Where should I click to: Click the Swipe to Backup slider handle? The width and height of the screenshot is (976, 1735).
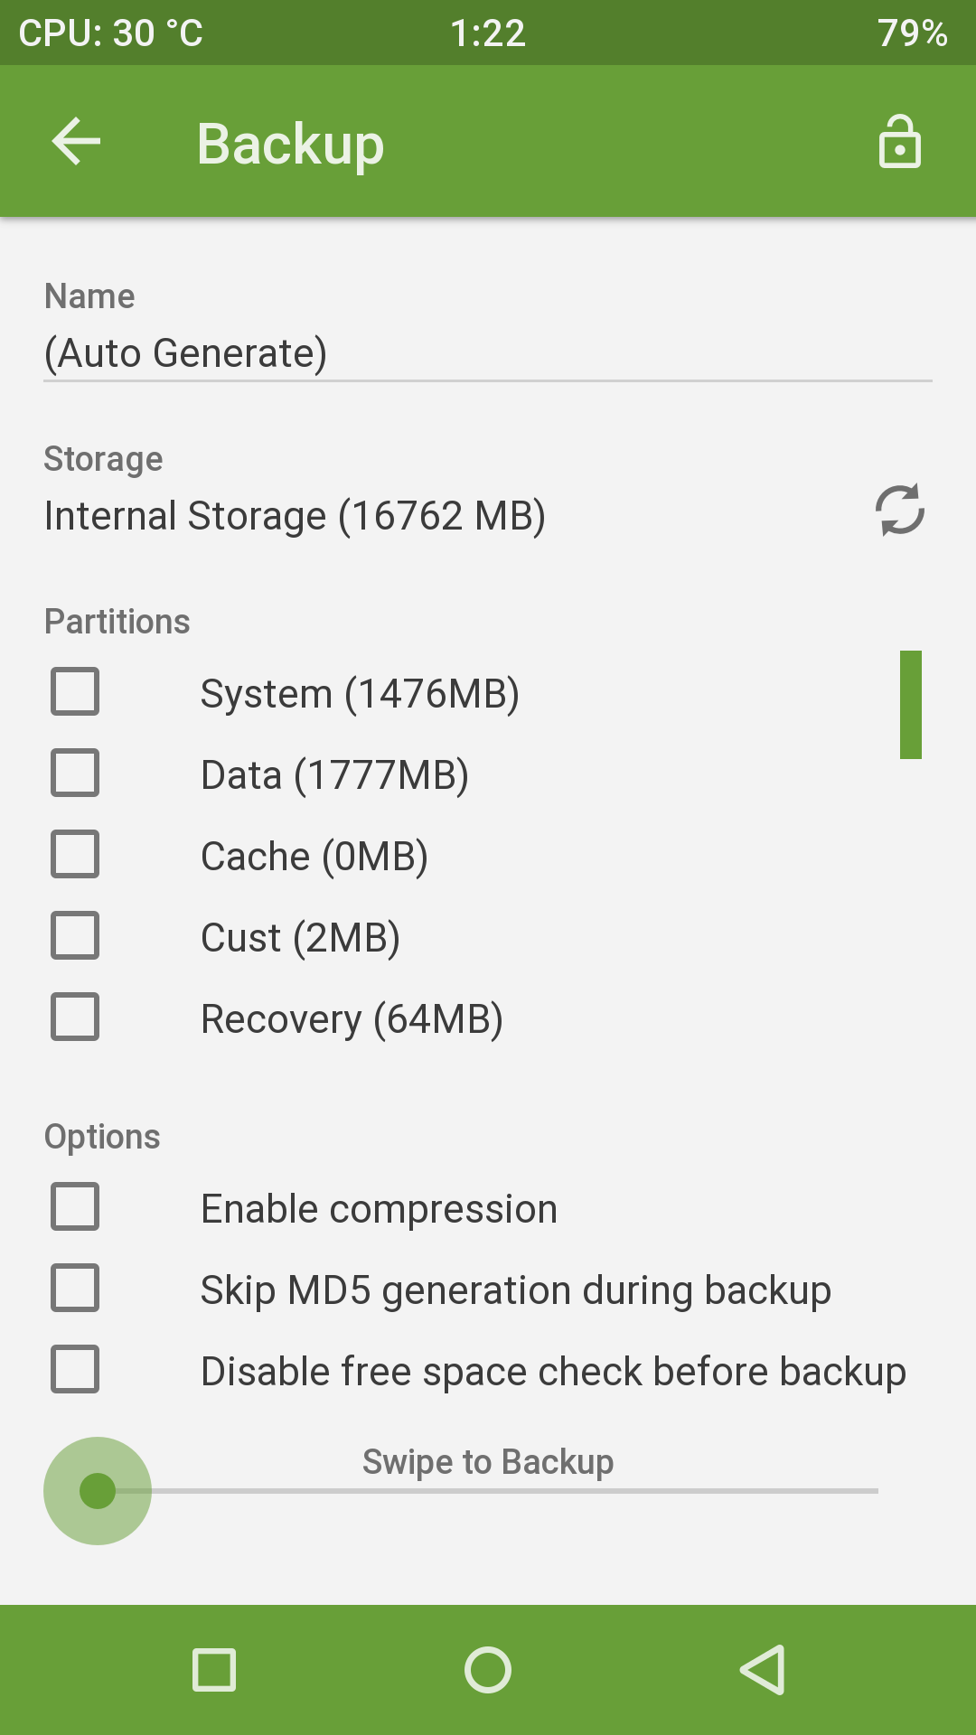[x=98, y=1491]
